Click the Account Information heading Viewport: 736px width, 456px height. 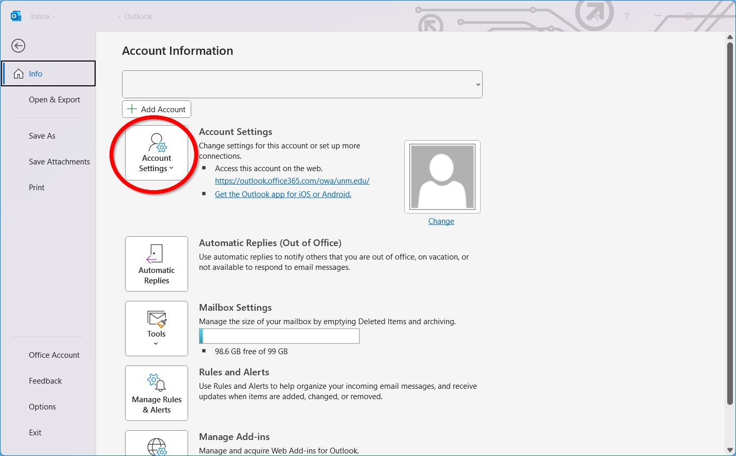[177, 51]
